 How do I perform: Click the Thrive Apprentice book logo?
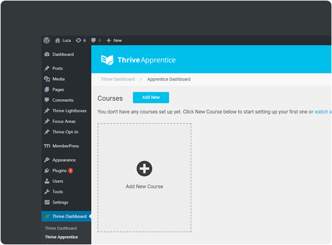107,60
